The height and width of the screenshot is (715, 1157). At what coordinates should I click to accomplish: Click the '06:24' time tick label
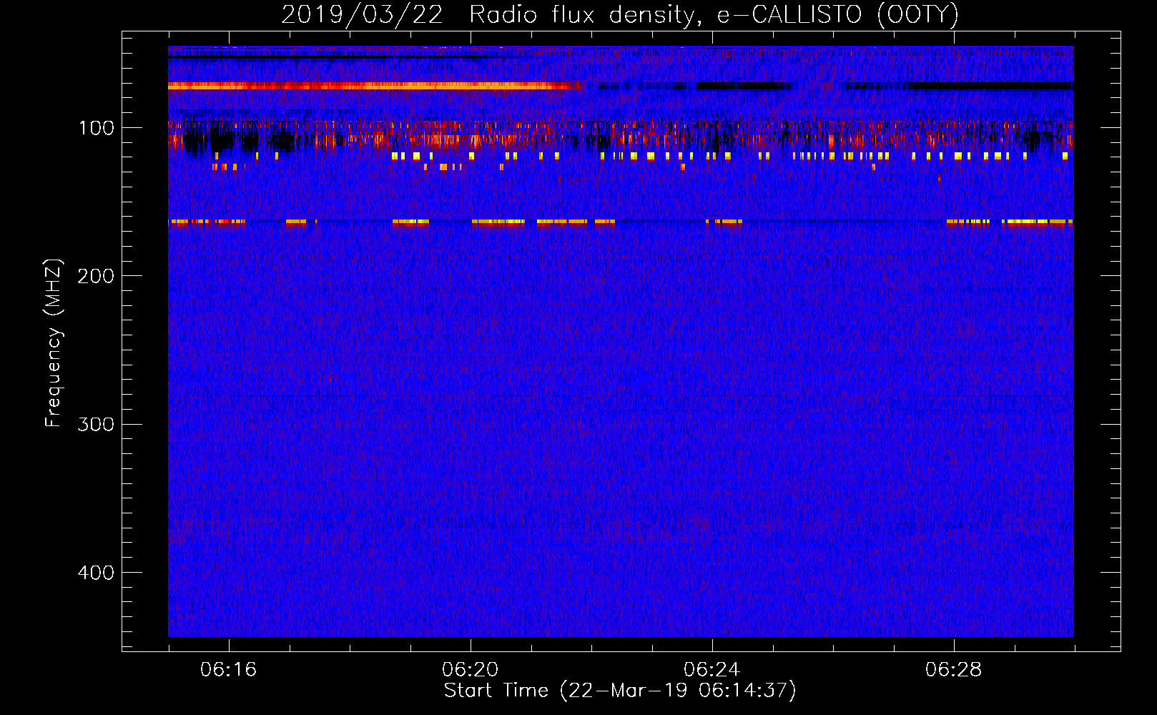(x=712, y=670)
